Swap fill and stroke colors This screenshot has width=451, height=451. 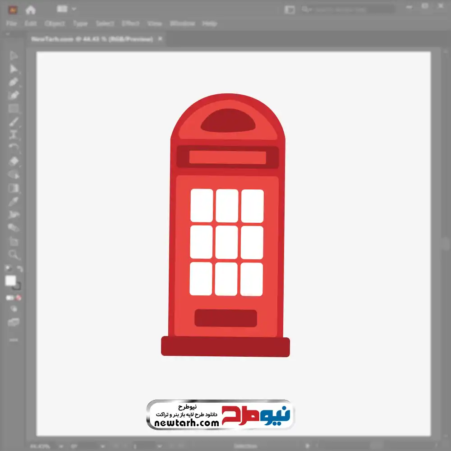coord(20,269)
